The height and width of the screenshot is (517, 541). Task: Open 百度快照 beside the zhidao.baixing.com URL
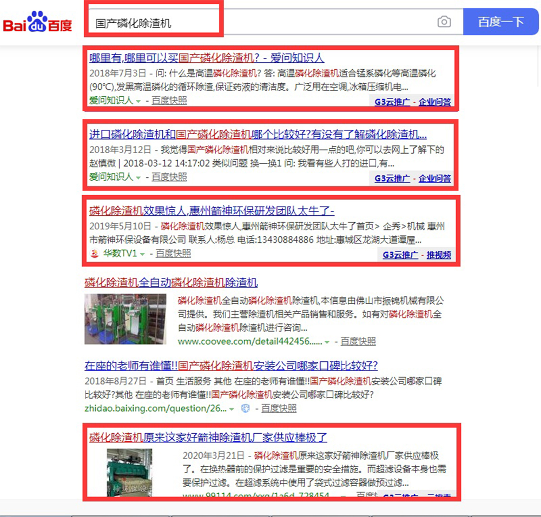coord(279,408)
